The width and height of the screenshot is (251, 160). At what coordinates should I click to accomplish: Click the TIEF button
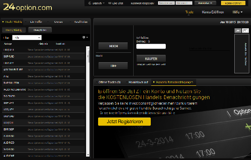click(x=113, y=66)
